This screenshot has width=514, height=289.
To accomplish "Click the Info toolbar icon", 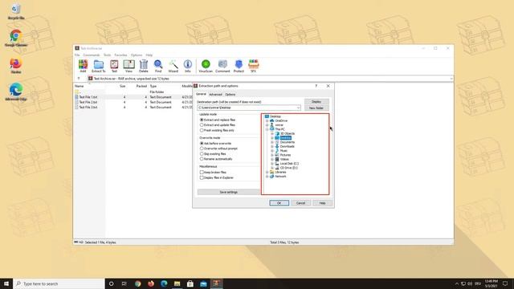I will [187, 66].
